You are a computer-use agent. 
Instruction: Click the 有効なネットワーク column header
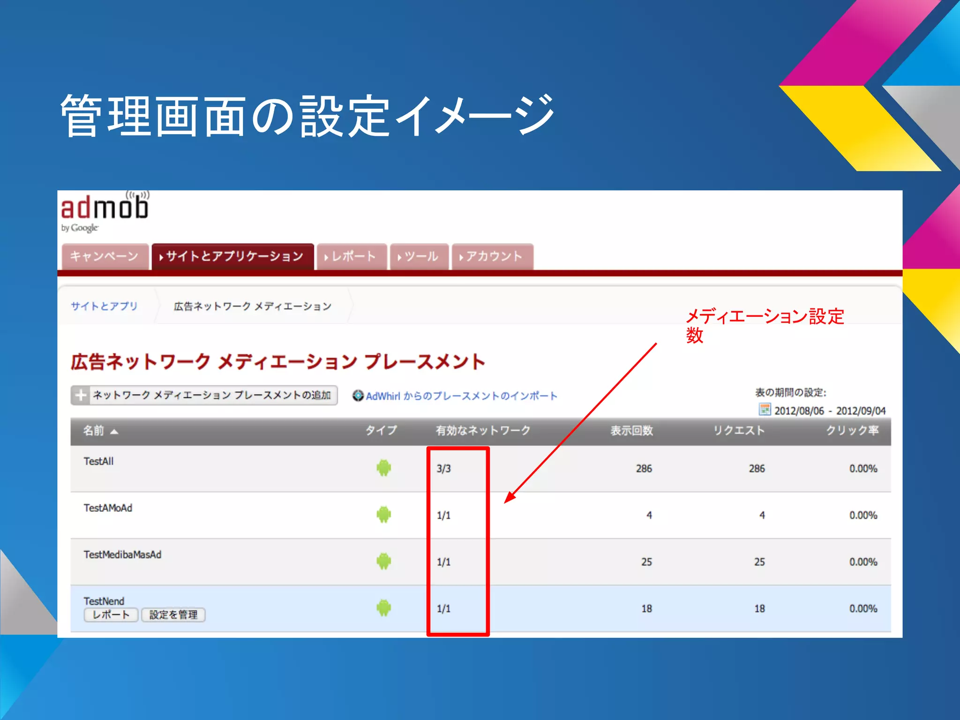tap(483, 430)
